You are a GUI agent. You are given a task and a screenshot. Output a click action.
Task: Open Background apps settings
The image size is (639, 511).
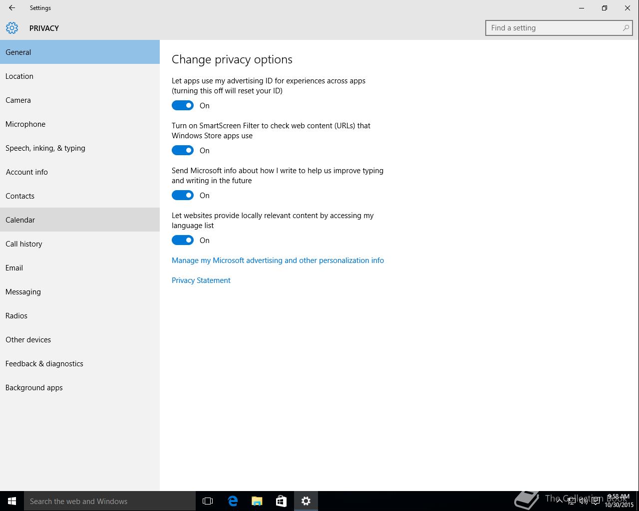tap(80, 387)
